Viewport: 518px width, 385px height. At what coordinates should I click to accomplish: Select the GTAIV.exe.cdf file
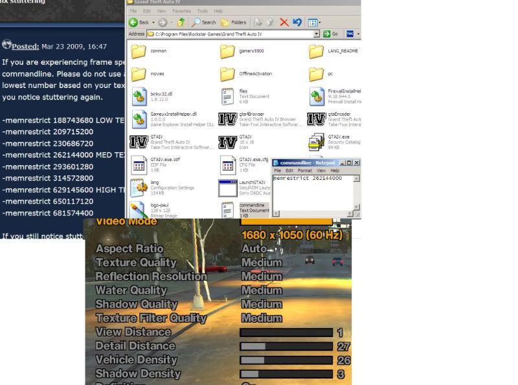(x=155, y=164)
